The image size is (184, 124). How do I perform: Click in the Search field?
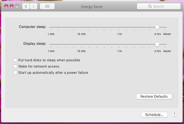click(x=159, y=6)
